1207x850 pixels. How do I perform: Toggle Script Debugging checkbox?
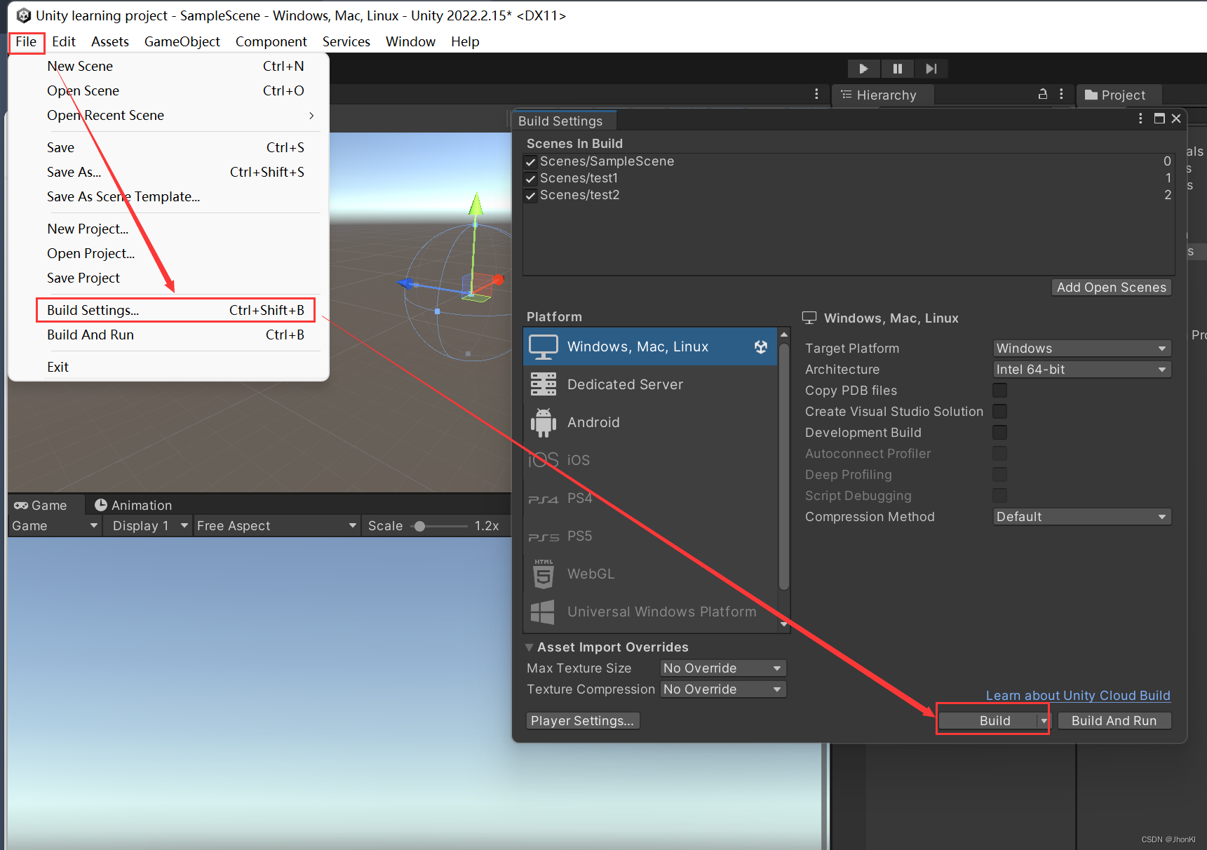[x=1000, y=496]
